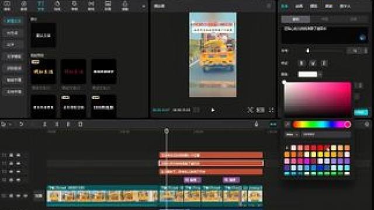Select the long first video clip on main track
The width and height of the screenshot is (374, 210).
[x=103, y=195]
